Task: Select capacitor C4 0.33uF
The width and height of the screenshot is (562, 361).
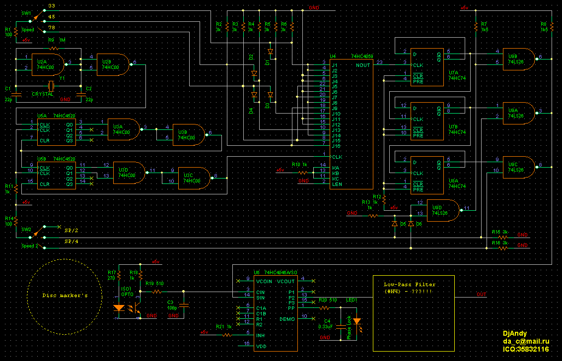Action: (x=341, y=327)
